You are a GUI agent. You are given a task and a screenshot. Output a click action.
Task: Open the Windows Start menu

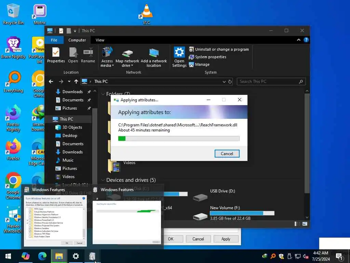(8, 256)
